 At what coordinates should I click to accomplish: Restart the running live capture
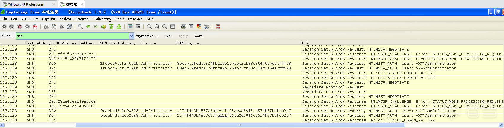coord(35,27)
